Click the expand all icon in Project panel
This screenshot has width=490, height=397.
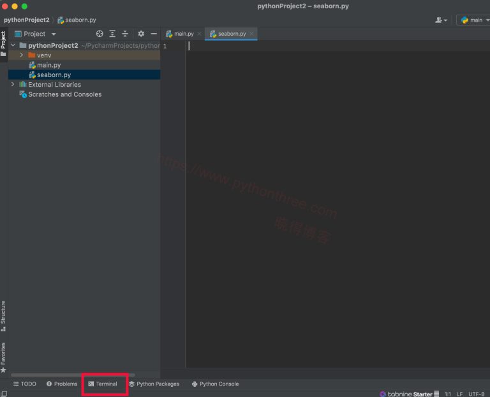[x=112, y=34]
